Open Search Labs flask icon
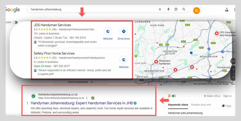The height and width of the screenshot is (121, 241). [x=227, y=10]
